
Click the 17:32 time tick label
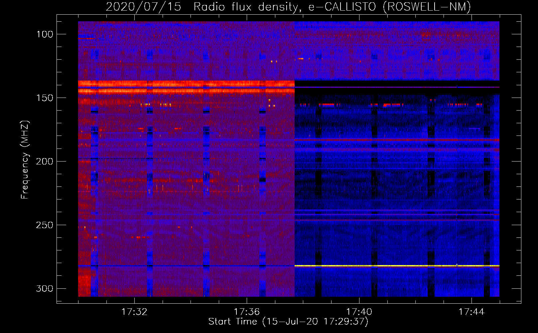[x=134, y=312]
